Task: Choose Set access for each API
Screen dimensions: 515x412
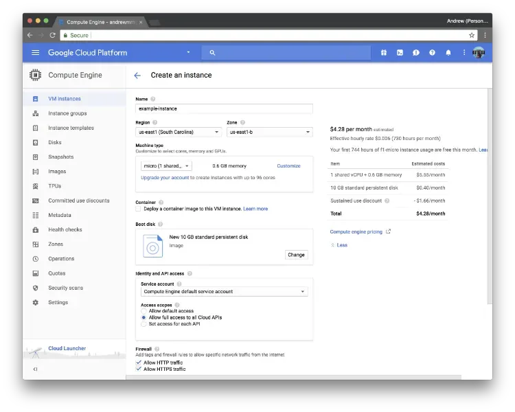Action: pos(144,324)
